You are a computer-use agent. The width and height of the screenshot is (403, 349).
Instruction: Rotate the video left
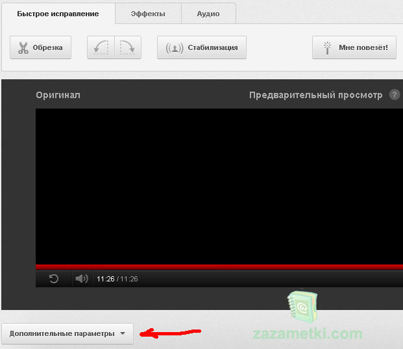(x=101, y=47)
